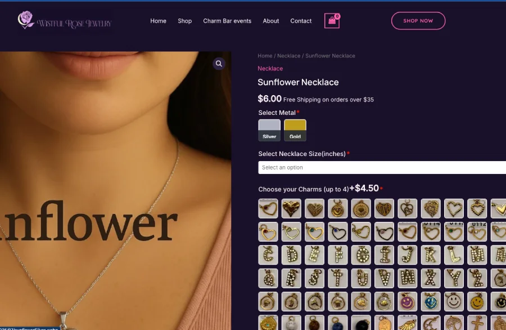Screen dimensions: 506x330
Task: Pick the white smiley face charm
Action: coord(454,301)
